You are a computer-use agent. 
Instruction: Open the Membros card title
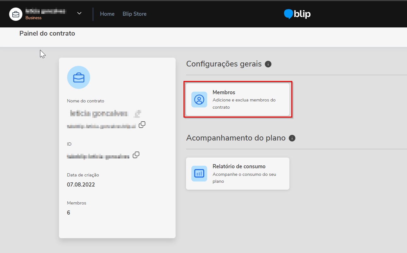tap(224, 92)
